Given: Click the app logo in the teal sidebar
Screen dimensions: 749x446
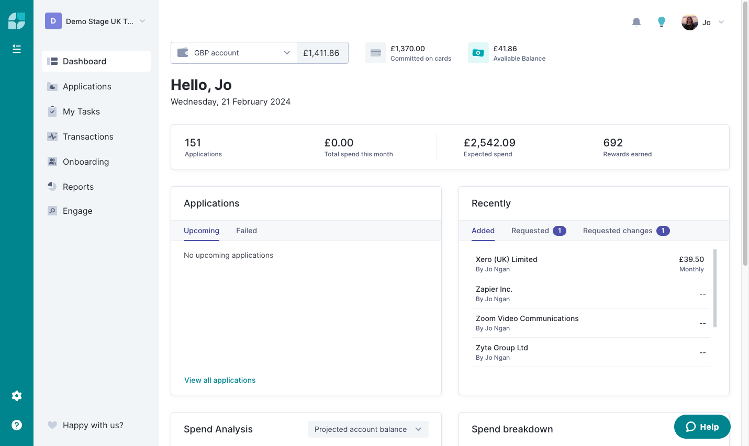Looking at the screenshot, I should click(17, 21).
